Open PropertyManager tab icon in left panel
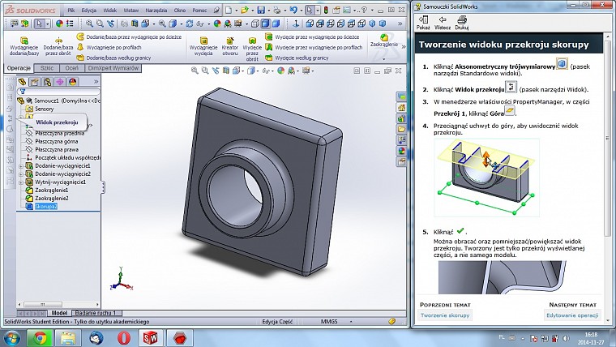616x347 pixels. (35, 82)
